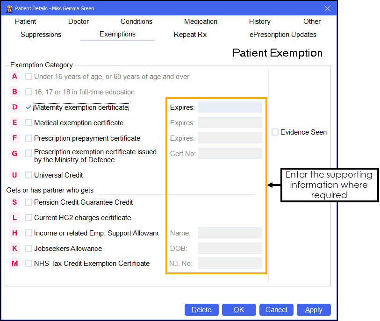Screen dimensions: 380x321
Task: Switch to the Medication tab
Action: pos(201,21)
